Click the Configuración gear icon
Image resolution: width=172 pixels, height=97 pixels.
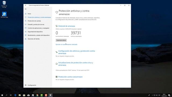click(x=26, y=85)
